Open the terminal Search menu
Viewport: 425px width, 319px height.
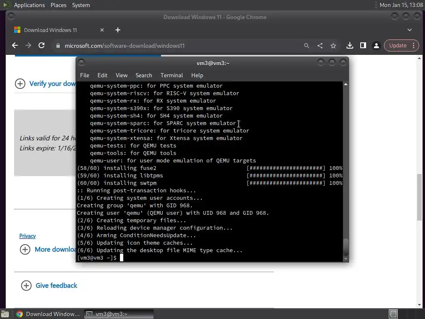[144, 76]
